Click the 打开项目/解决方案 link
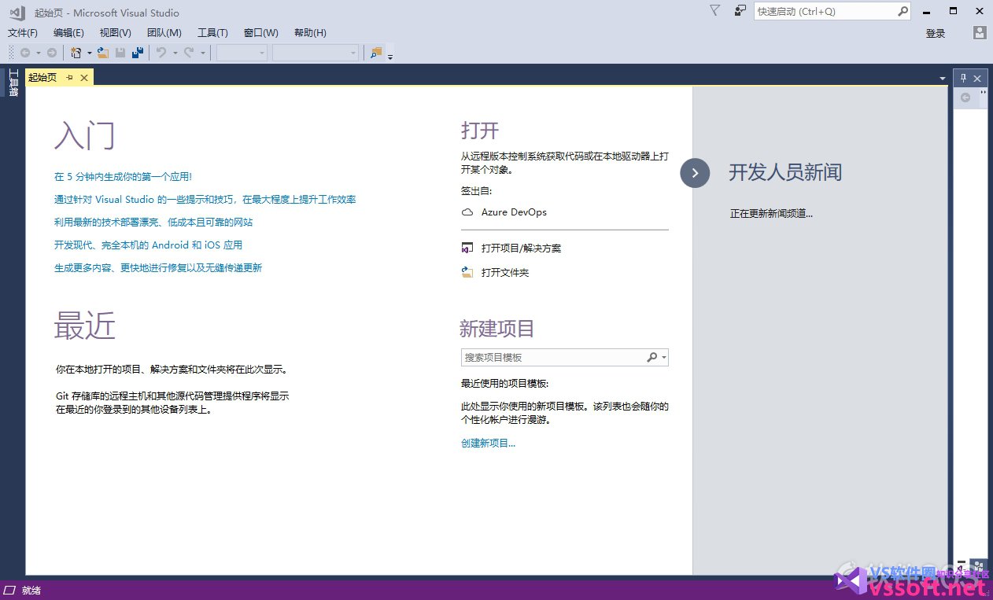 tap(521, 248)
